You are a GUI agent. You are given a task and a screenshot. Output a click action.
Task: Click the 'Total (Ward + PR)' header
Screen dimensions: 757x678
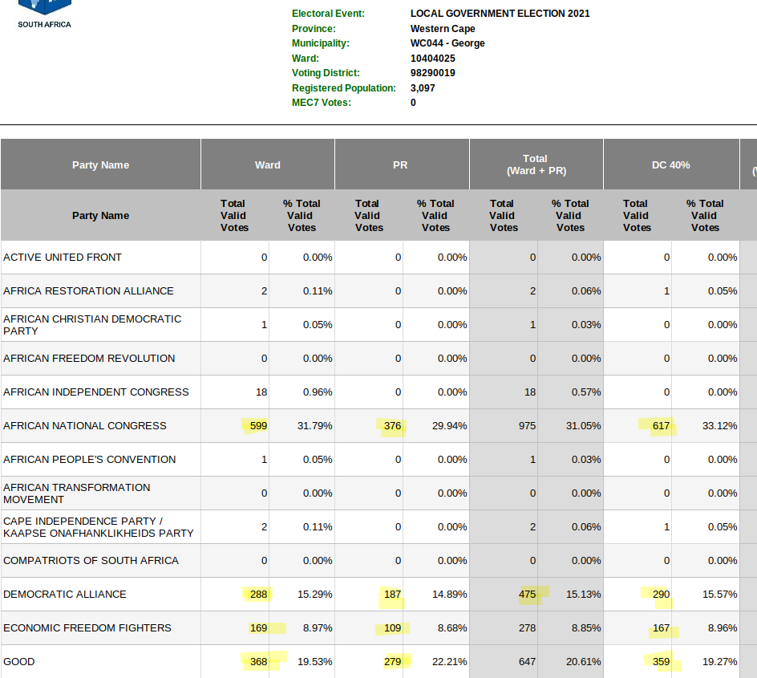pos(536,164)
